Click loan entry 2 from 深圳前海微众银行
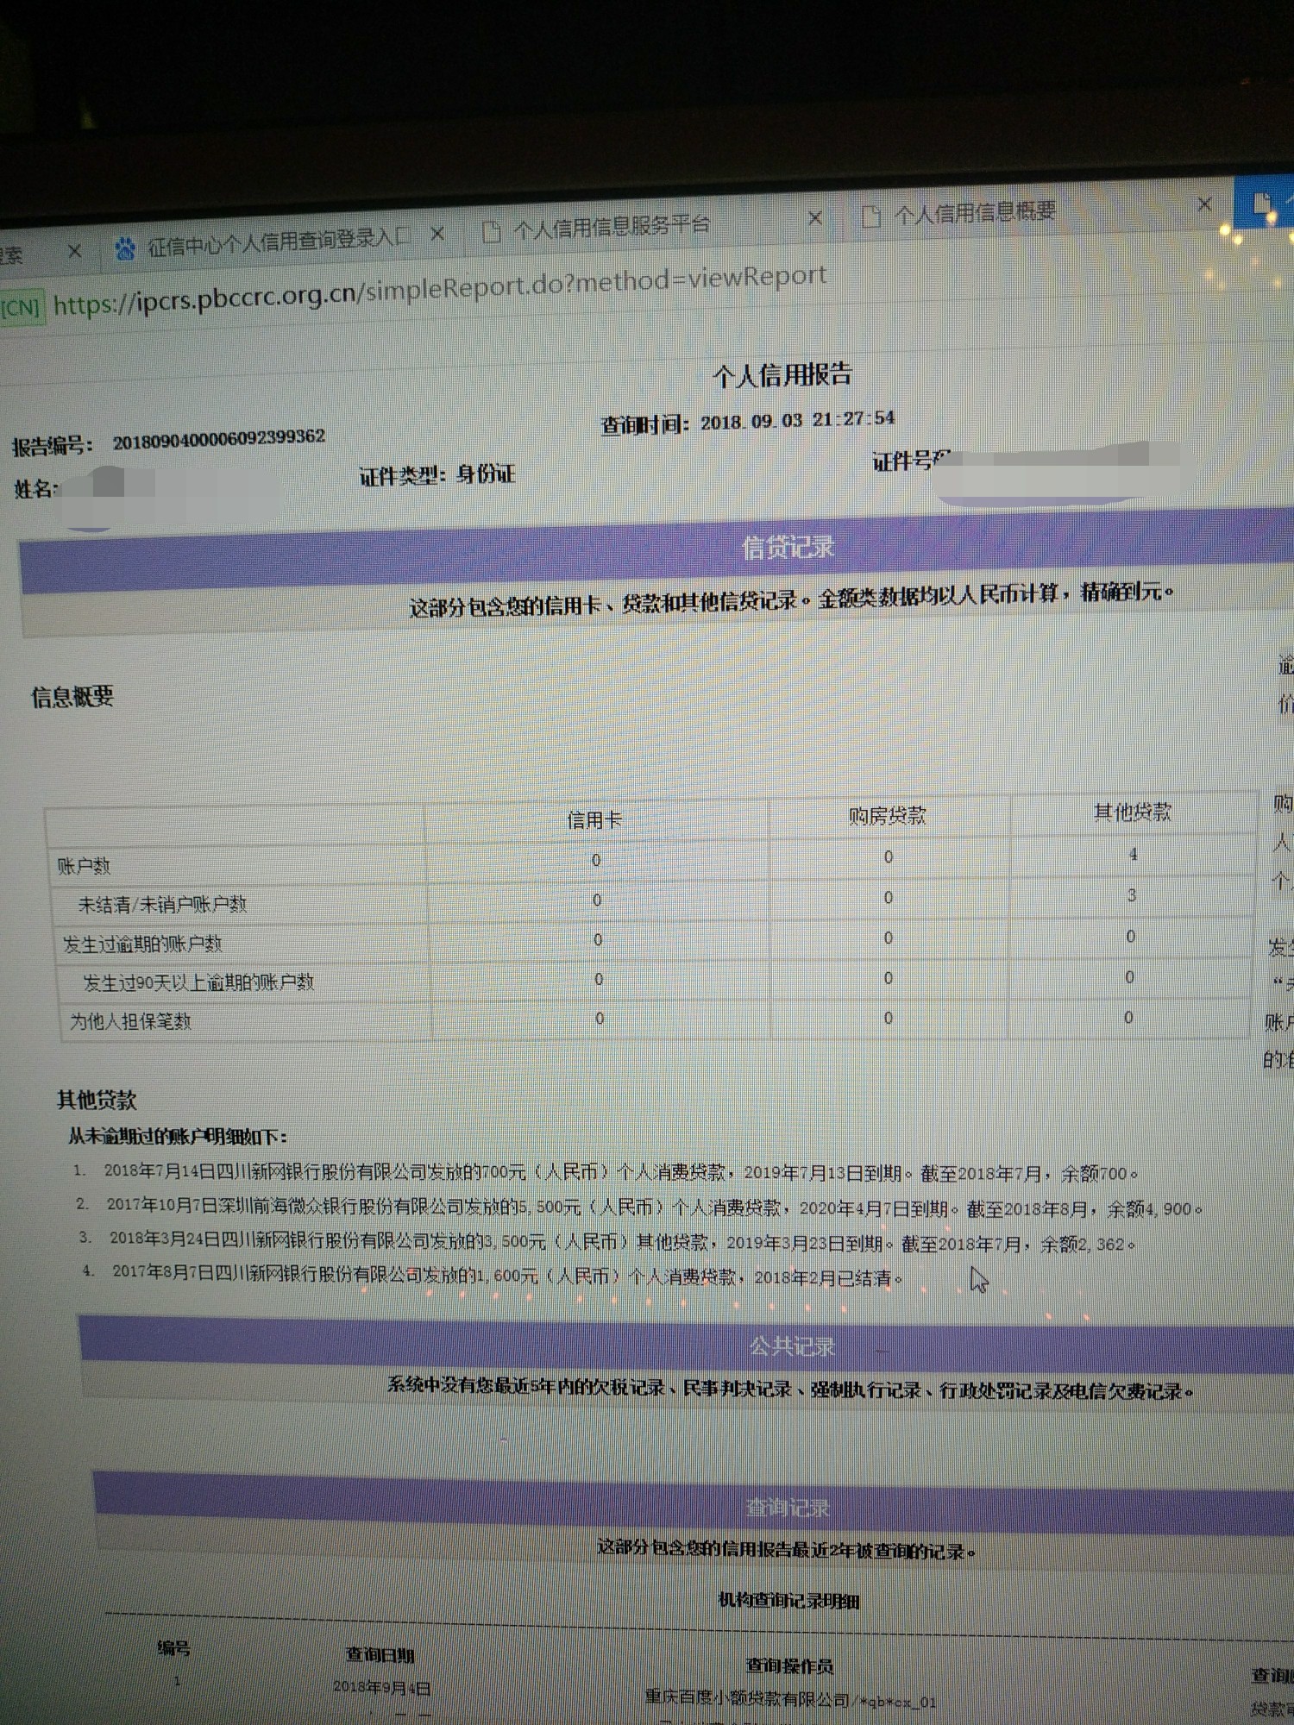 coord(639,1208)
